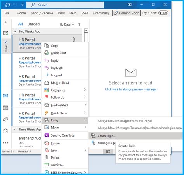184x175 pixels.
Task: Click the three dots more navigation options
Action: (x=5, y=143)
